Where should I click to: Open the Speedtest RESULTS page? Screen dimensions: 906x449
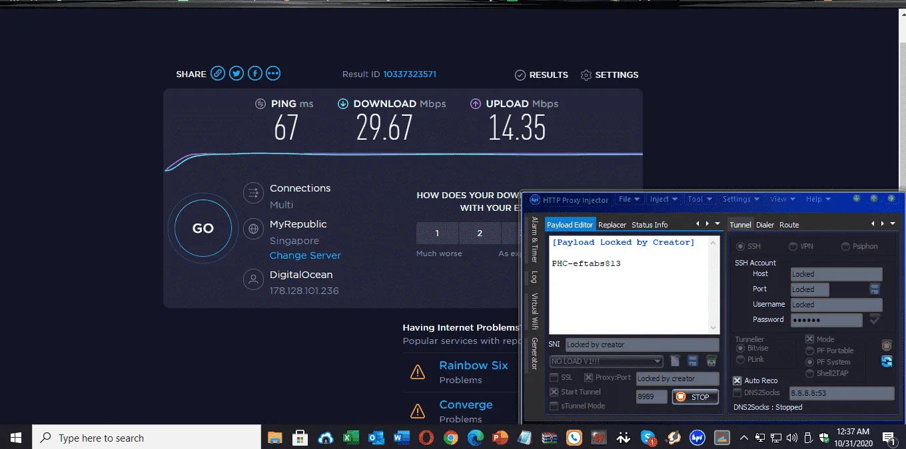pos(542,75)
